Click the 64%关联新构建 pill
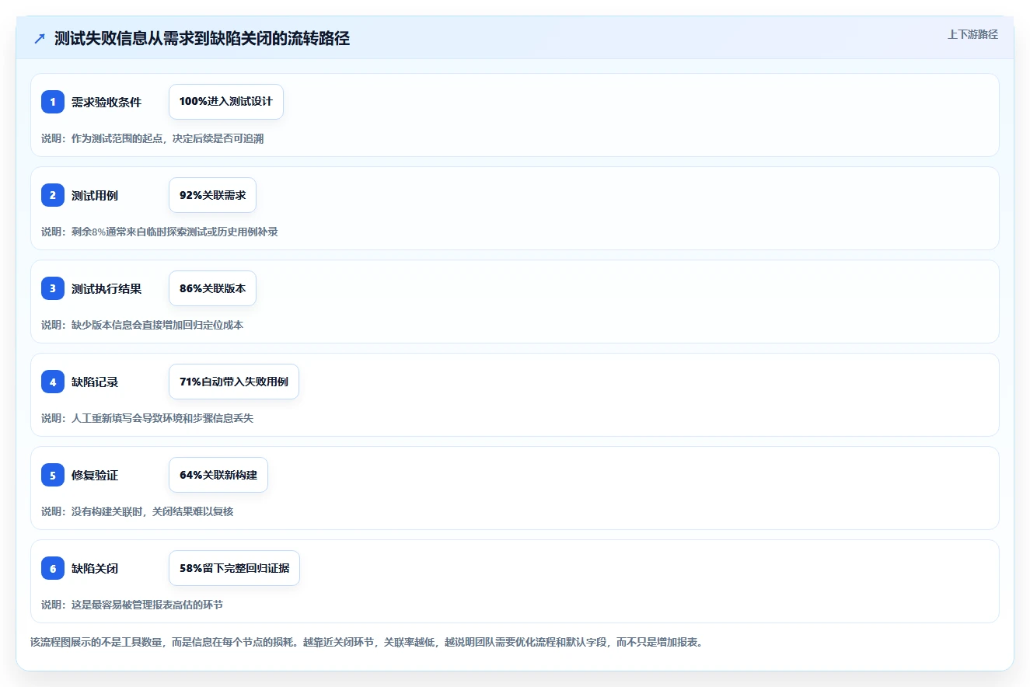Screen dimensions: 1030x687 tap(218, 475)
